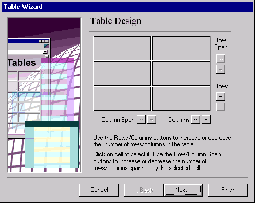Increase Column Span with plus button
Viewport: 255px width, 203px height.
click(152, 120)
